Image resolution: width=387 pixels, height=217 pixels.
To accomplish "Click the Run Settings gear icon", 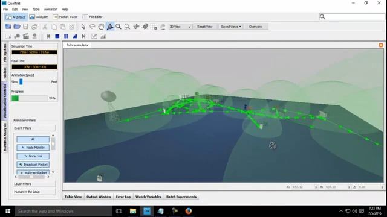I will tap(17, 36).
